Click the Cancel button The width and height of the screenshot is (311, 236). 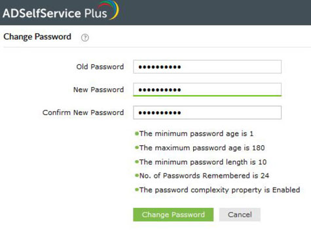tap(240, 214)
